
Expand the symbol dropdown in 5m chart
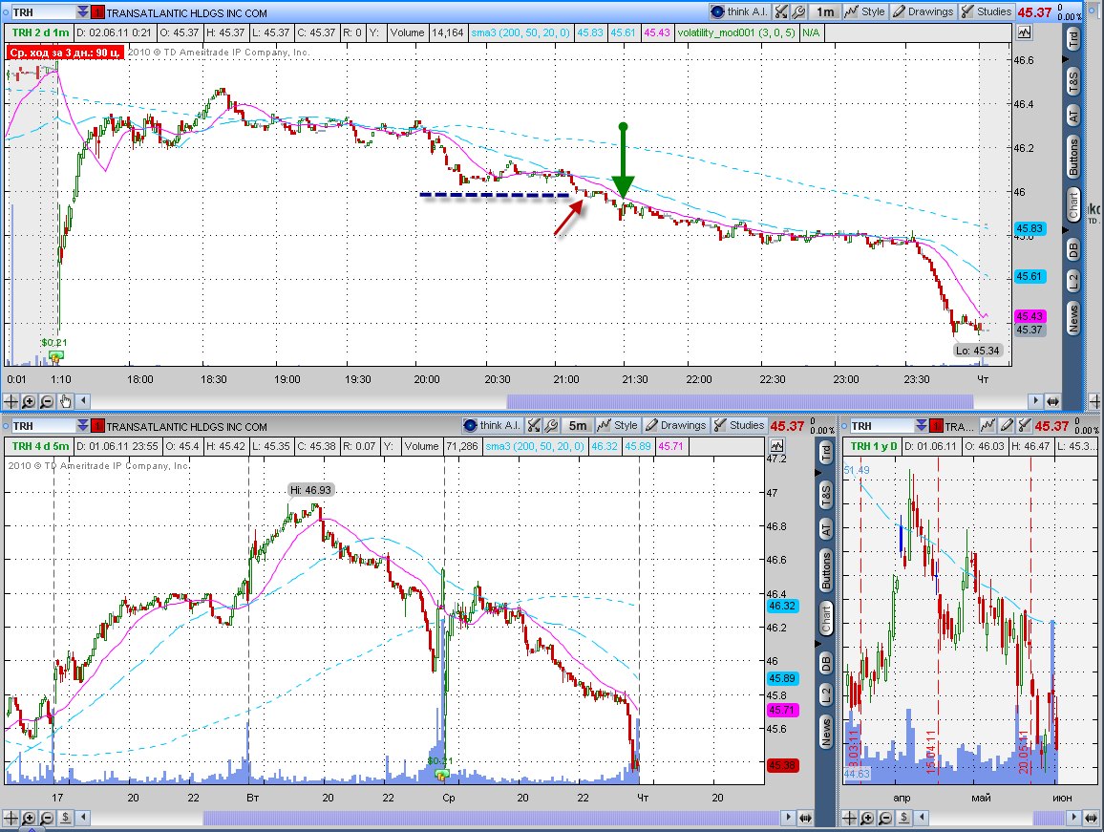tap(83, 426)
